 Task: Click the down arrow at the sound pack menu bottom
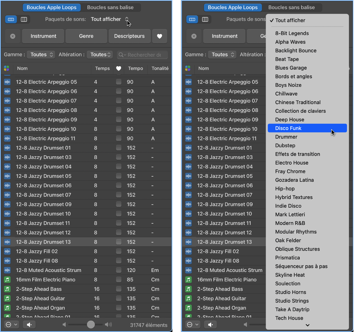click(x=307, y=325)
